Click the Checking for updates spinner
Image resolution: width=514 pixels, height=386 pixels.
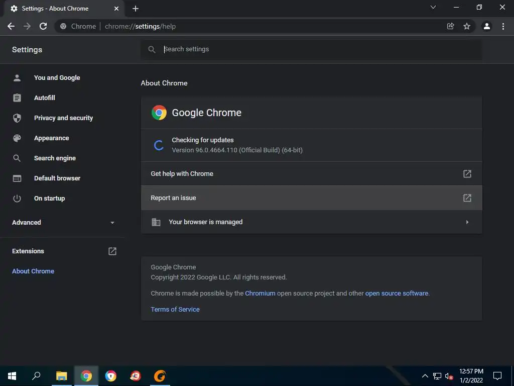[x=159, y=145]
